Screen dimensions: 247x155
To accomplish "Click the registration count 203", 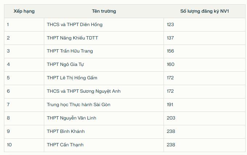I will click(171, 118).
